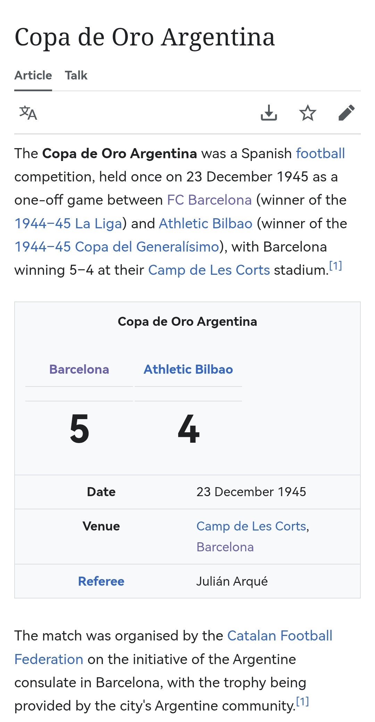Follow the FC Barcelona link
Image resolution: width=375 pixels, height=722 pixels.
coord(209,200)
